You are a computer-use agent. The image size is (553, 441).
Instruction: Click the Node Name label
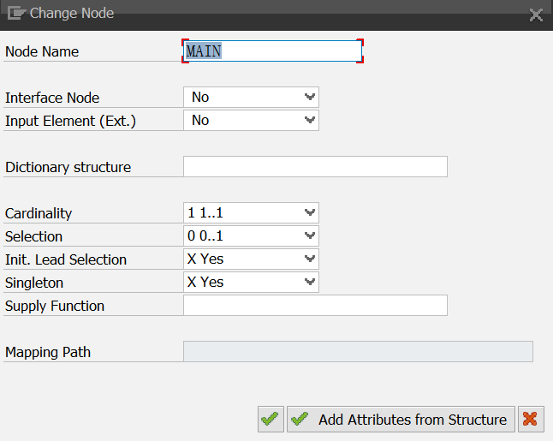click(42, 51)
